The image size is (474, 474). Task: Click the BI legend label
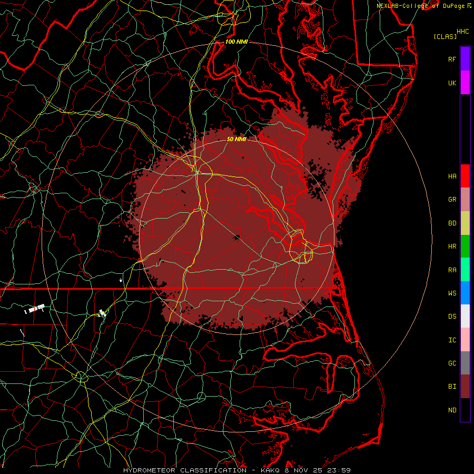(x=452, y=387)
